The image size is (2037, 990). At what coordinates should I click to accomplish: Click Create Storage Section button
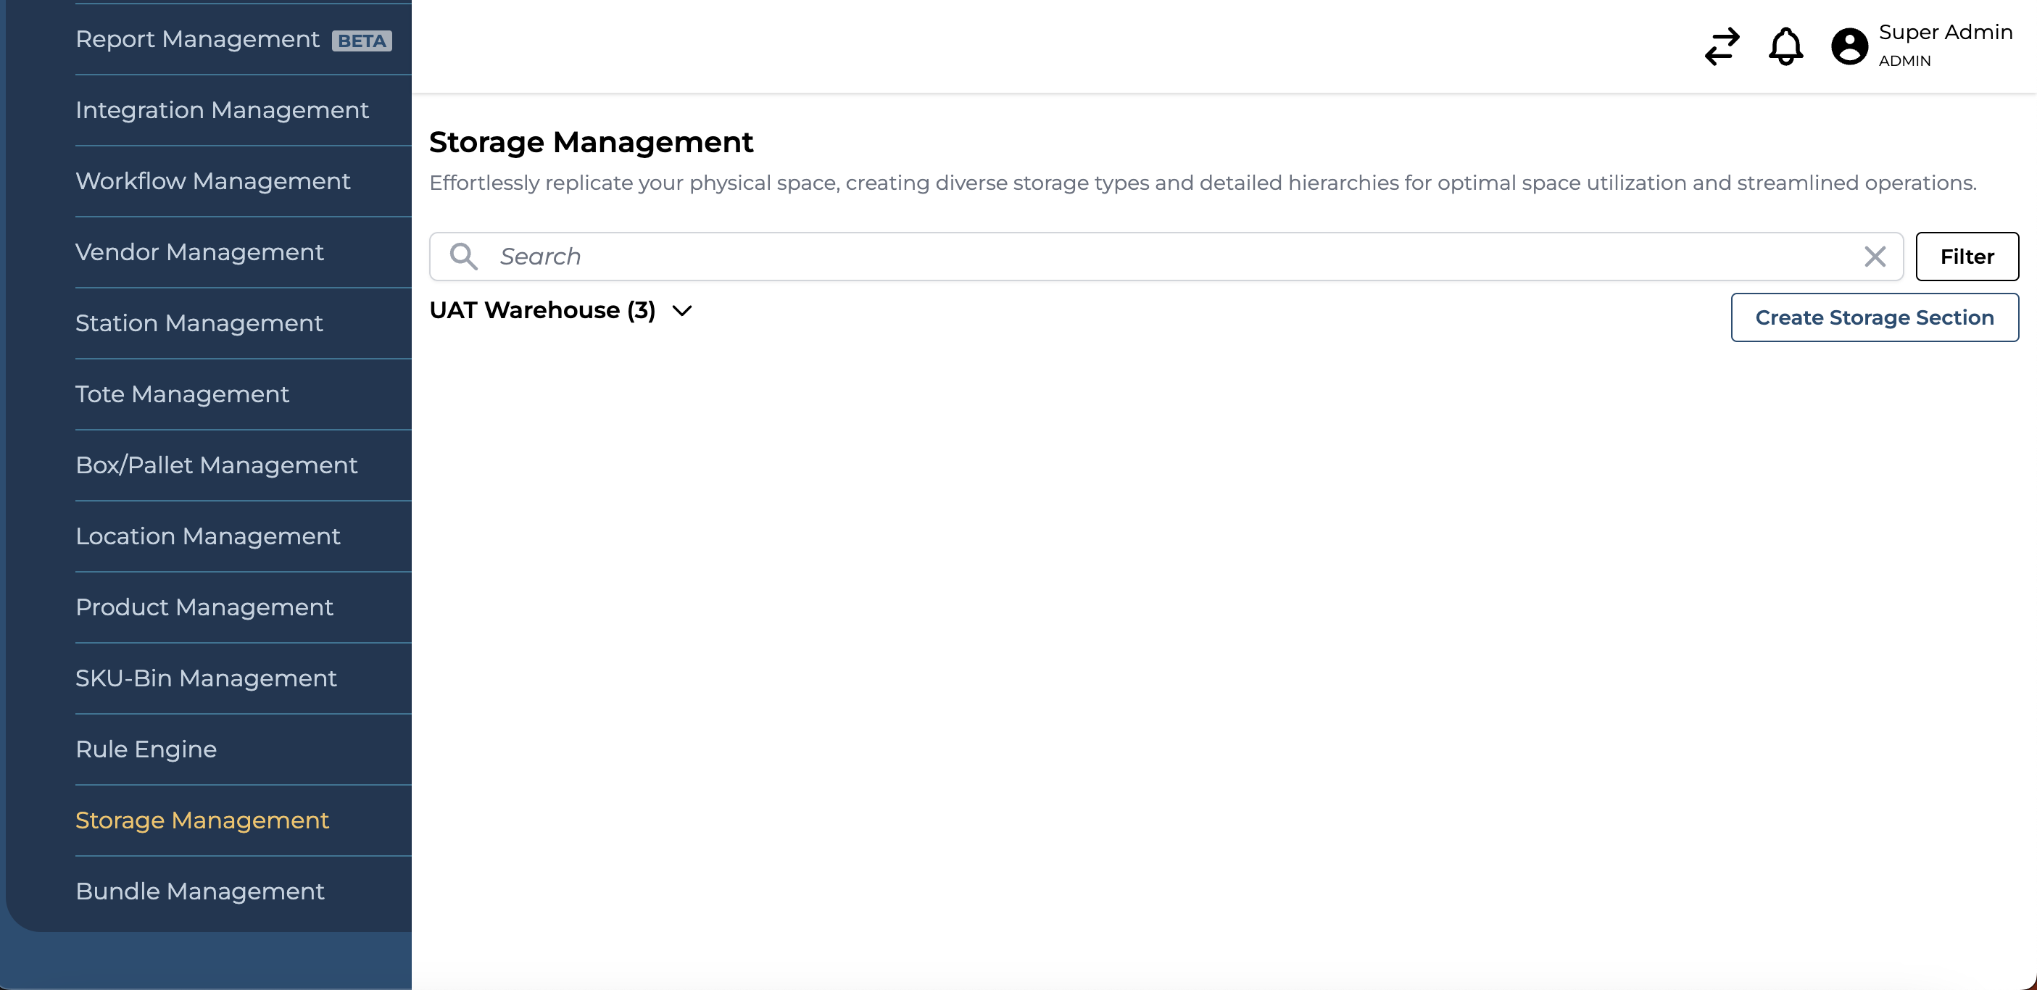tap(1874, 317)
